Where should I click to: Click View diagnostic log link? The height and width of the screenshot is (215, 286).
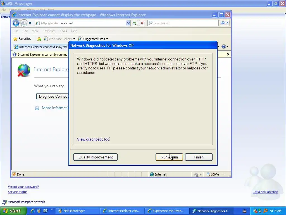click(x=93, y=139)
